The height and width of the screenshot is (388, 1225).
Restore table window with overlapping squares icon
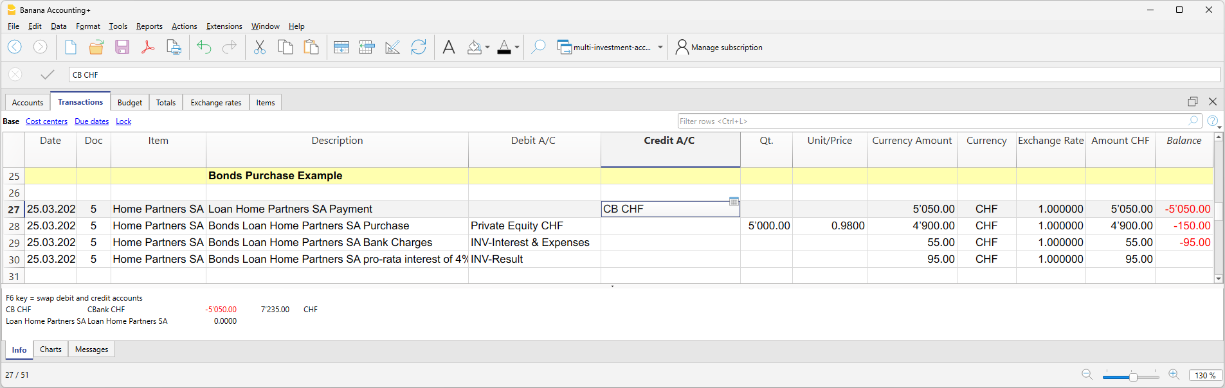tap(1193, 101)
